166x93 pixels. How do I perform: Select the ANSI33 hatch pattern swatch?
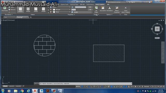(20, 10)
